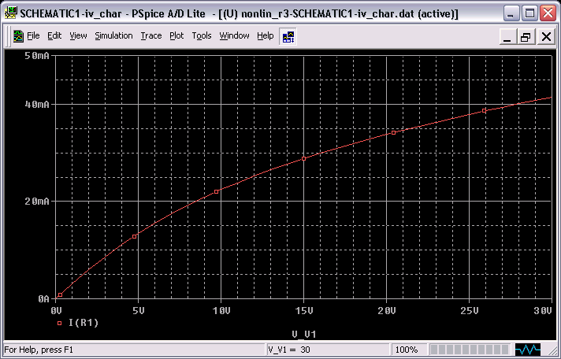Click the 20mA y-axis label

tap(37, 202)
